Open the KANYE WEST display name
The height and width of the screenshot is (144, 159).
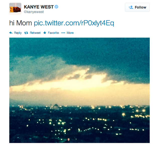pos(39,7)
